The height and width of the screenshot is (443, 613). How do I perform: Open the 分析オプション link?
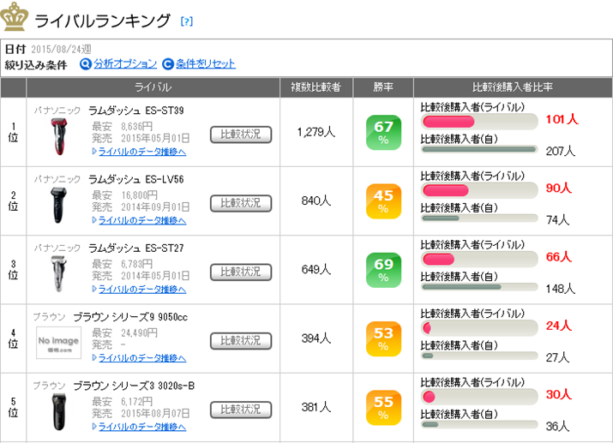pyautogui.click(x=125, y=64)
